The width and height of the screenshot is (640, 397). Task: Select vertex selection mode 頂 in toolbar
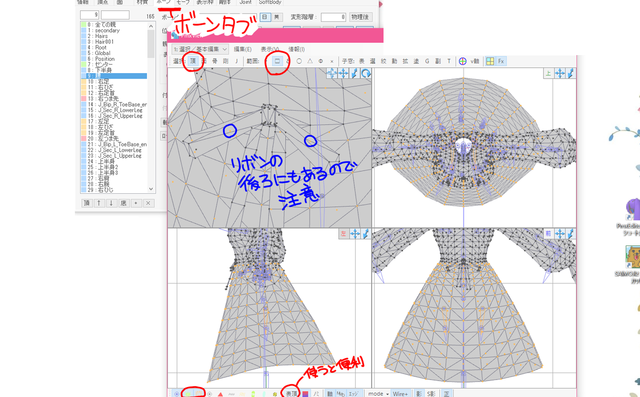[193, 61]
